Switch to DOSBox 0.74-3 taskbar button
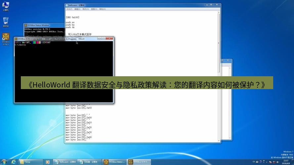 (139, 162)
